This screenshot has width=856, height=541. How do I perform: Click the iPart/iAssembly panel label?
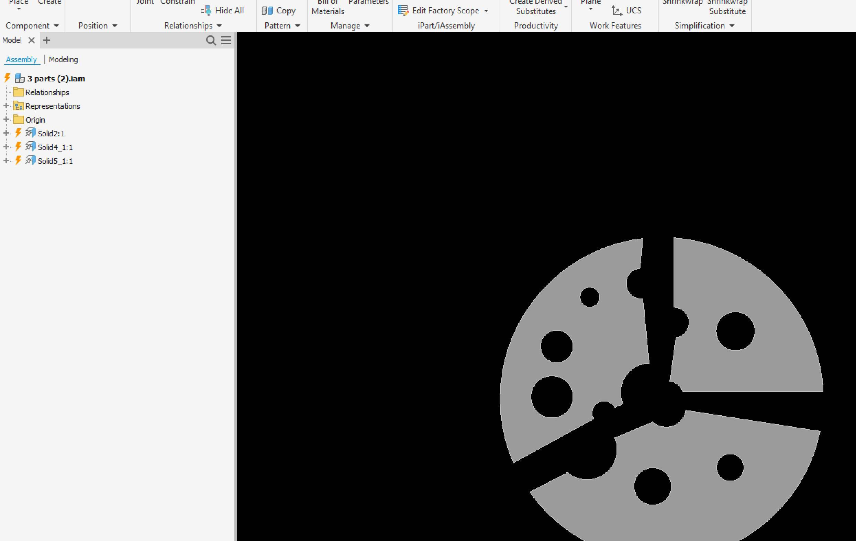pyautogui.click(x=446, y=25)
